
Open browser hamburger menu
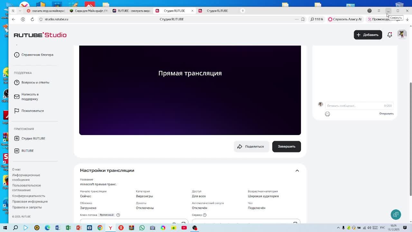(x=379, y=11)
